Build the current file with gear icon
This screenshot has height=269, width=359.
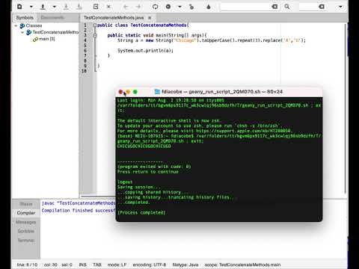click(x=168, y=7)
